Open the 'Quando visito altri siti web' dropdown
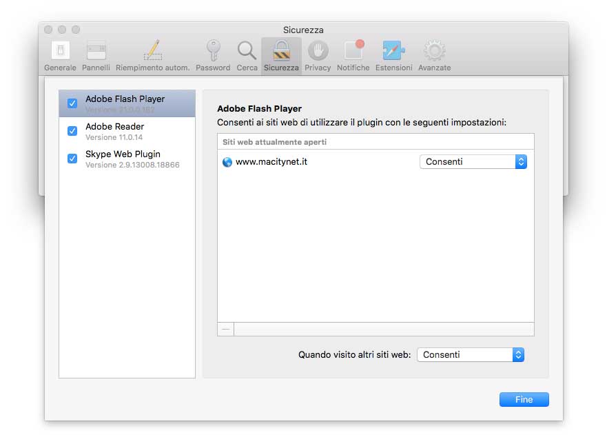Viewport: 607px width, 435px height. coord(471,354)
